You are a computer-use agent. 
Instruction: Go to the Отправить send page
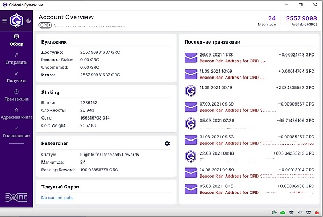click(17, 59)
